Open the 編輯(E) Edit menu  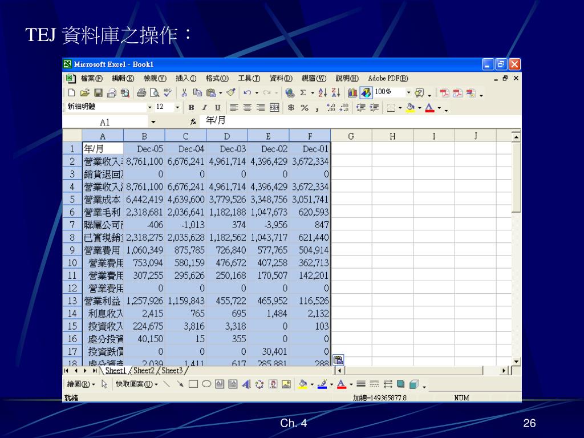(x=123, y=78)
